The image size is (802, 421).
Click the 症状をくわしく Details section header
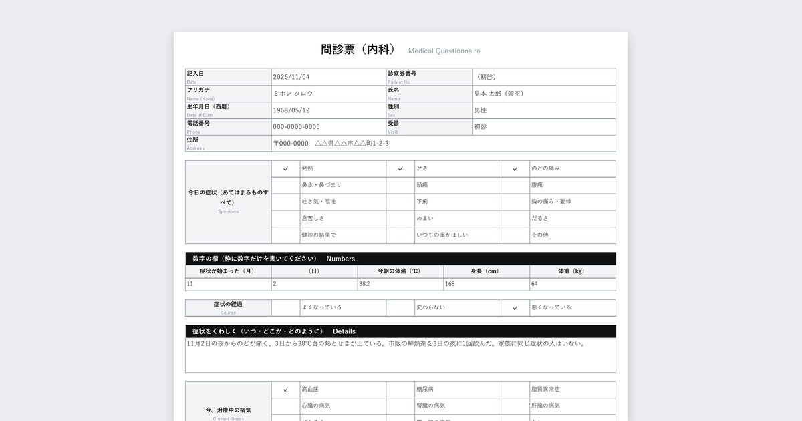(401, 331)
